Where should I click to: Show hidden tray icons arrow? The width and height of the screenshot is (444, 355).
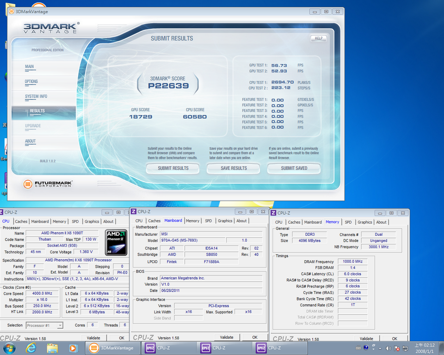click(x=380, y=349)
